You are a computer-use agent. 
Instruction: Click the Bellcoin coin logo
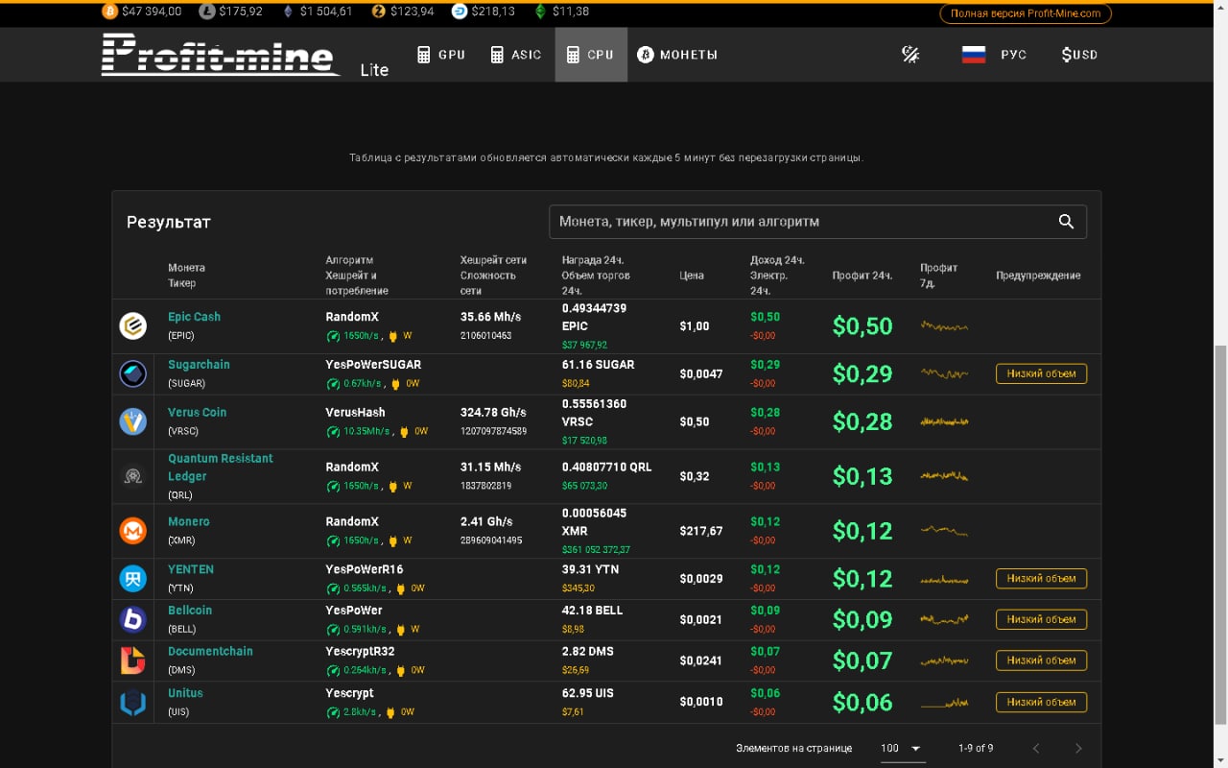pyautogui.click(x=132, y=620)
